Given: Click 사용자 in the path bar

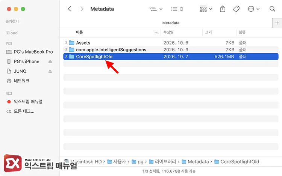Looking at the screenshot, I should coord(120,161).
